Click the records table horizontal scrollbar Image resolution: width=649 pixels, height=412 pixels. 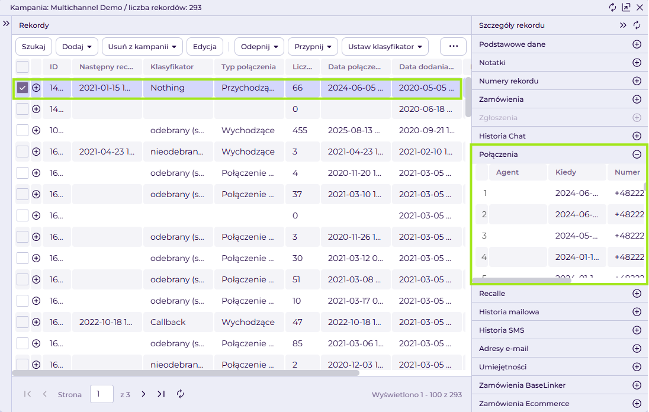(185, 373)
